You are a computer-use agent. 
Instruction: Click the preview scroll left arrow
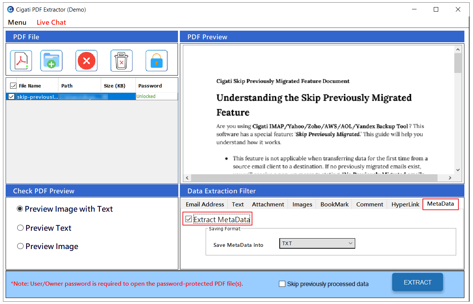click(x=187, y=178)
